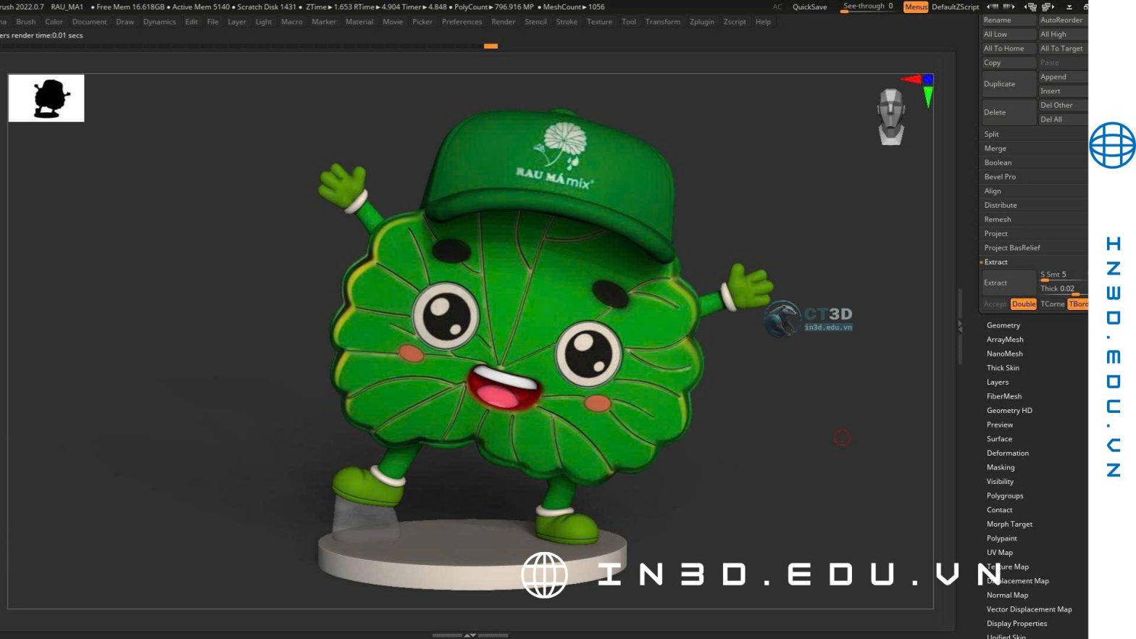Click QuickSave

[809, 7]
